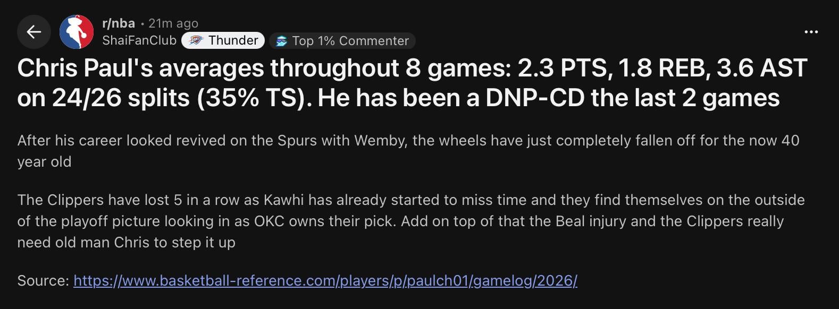Click the 21m ago timestamp
This screenshot has width=839, height=309.
(173, 23)
